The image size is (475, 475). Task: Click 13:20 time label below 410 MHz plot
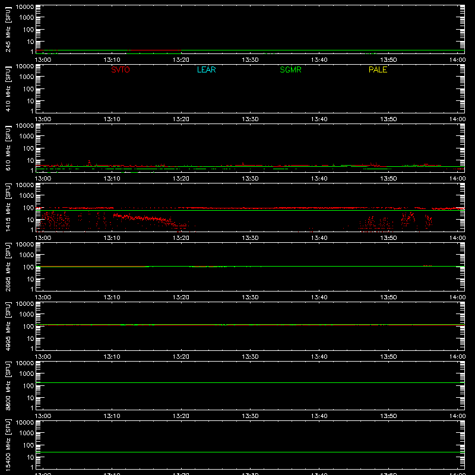[x=181, y=119]
